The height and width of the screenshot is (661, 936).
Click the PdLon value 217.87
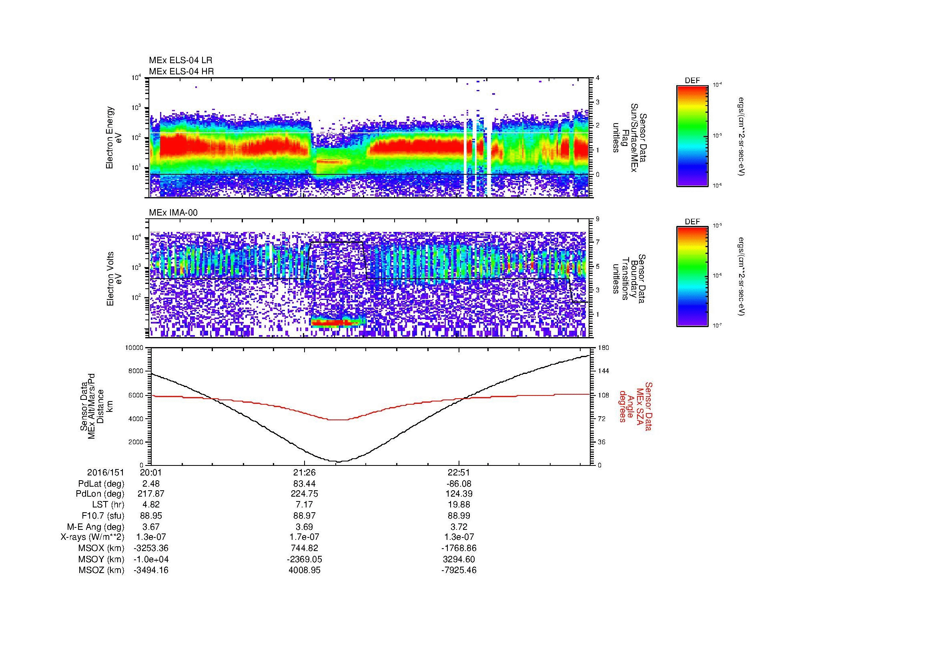pyautogui.click(x=151, y=493)
